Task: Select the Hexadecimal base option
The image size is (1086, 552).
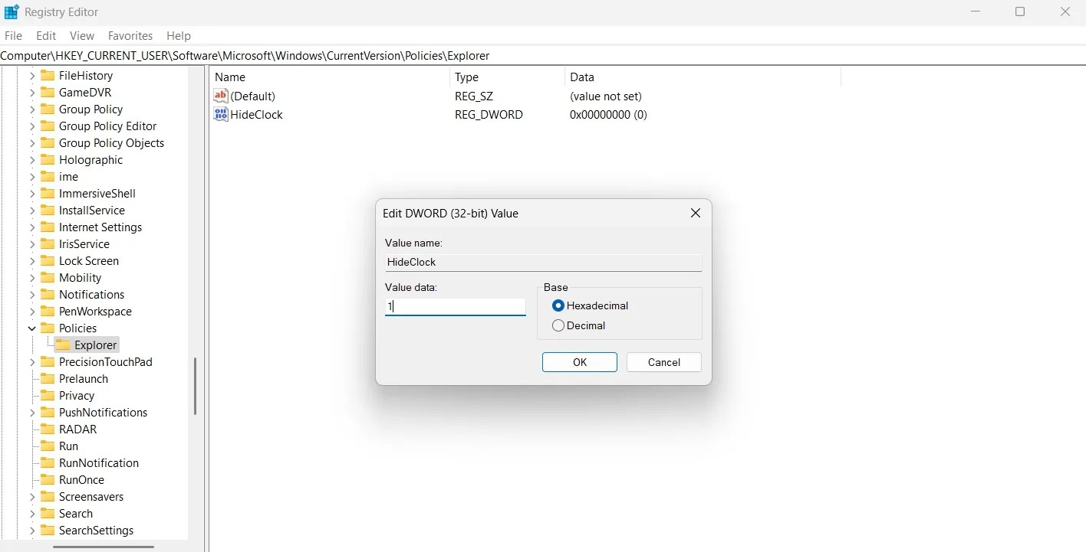Action: point(558,305)
